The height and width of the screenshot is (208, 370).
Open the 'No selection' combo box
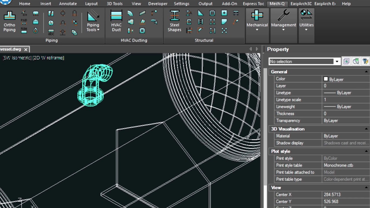(x=337, y=62)
